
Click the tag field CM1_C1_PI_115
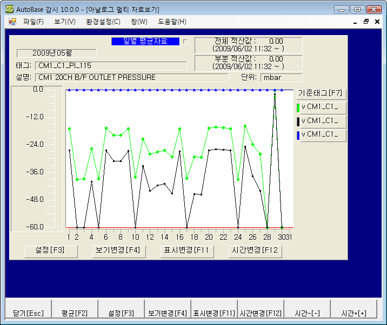coord(111,65)
